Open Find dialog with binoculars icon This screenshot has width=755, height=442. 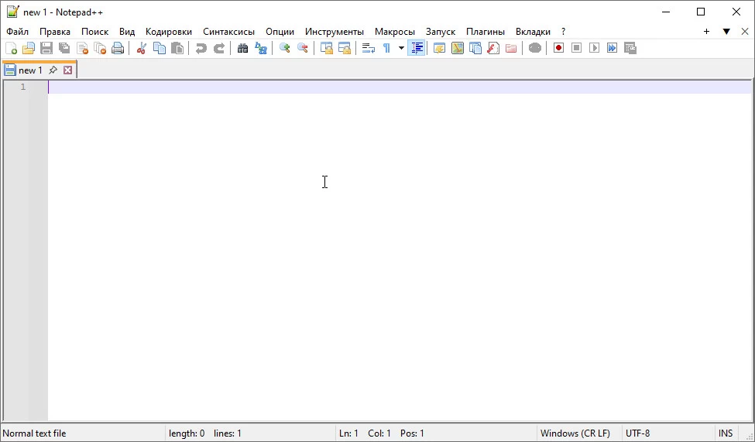[x=242, y=48]
